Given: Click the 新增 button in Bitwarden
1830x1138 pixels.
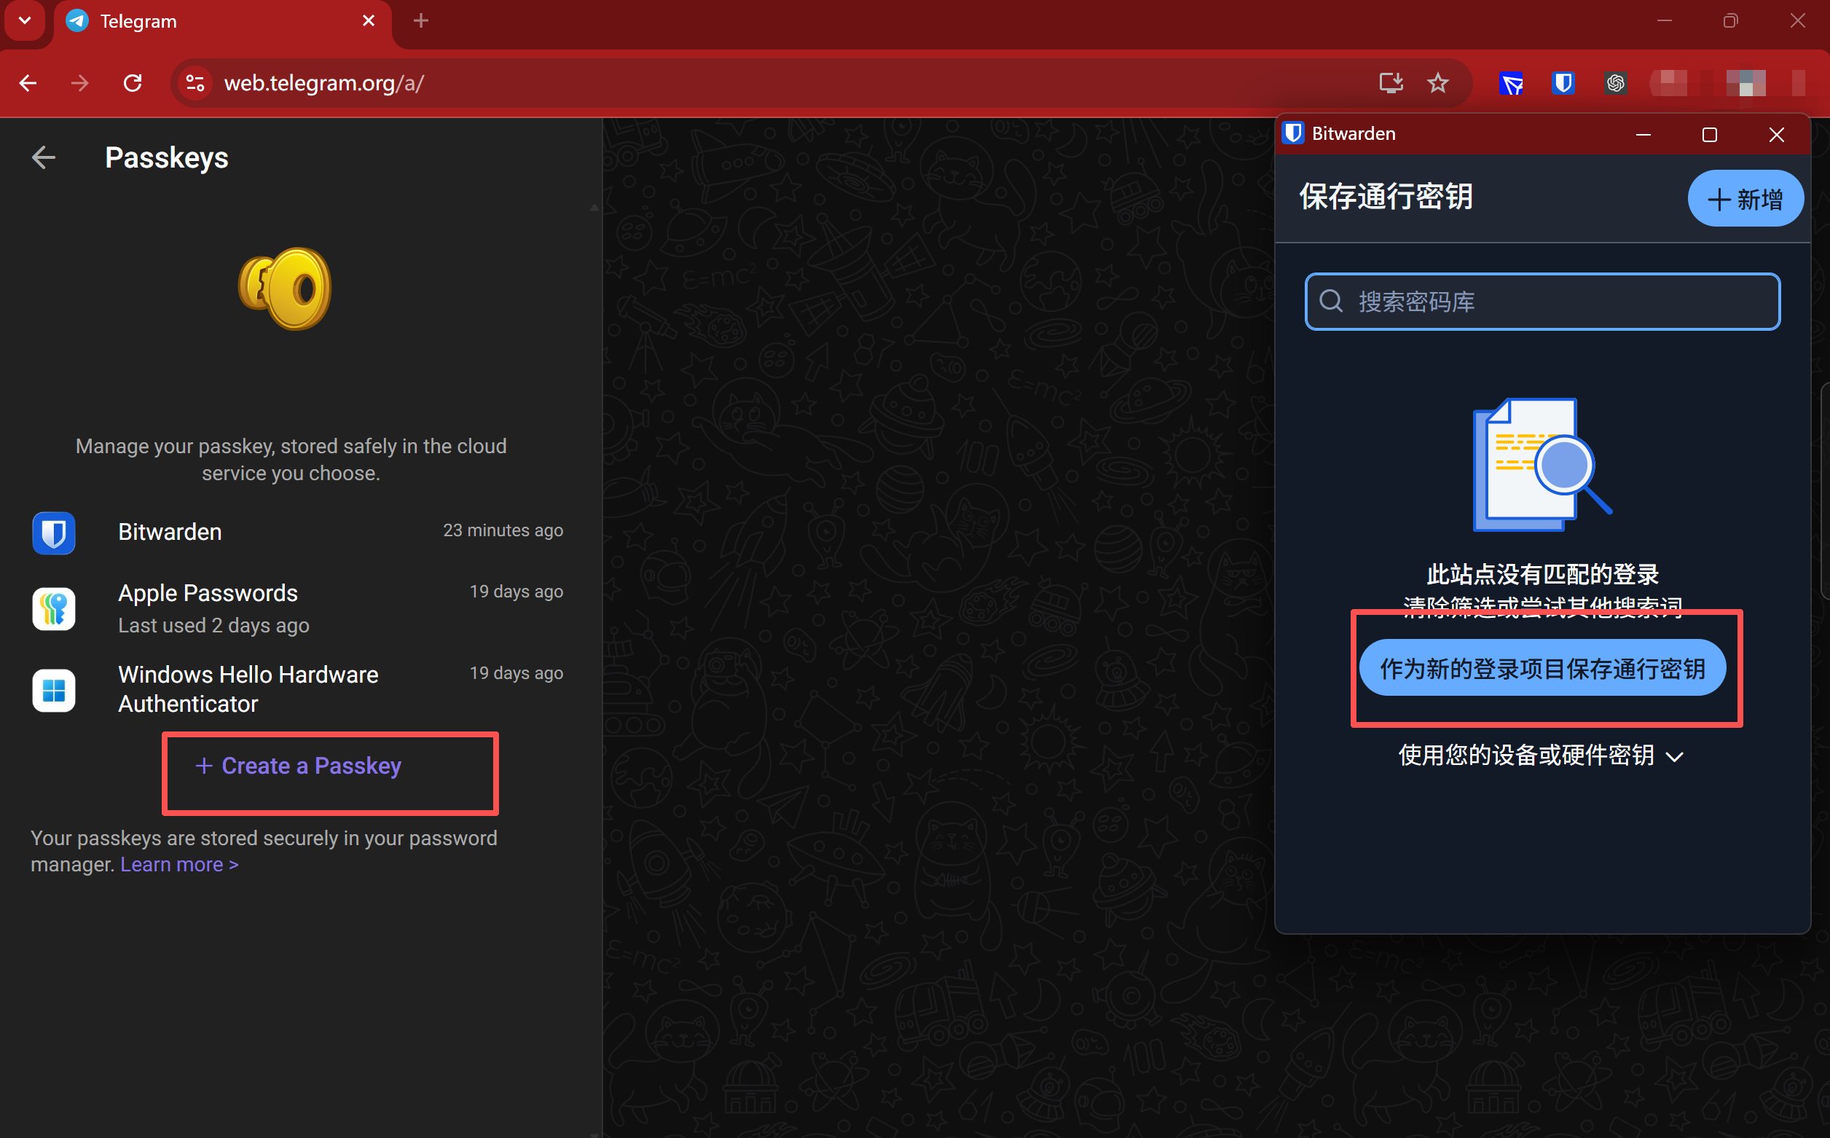Looking at the screenshot, I should click(x=1744, y=200).
